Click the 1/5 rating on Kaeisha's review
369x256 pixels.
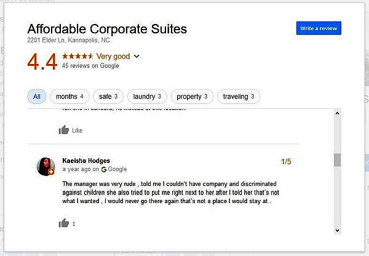point(286,162)
